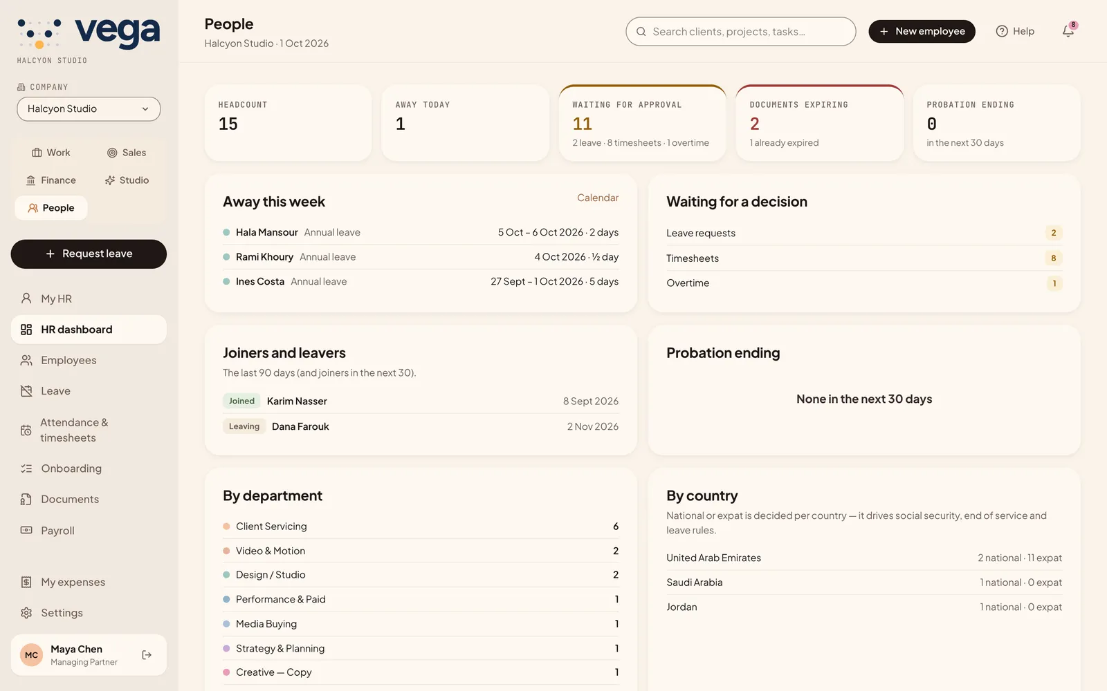Image resolution: width=1107 pixels, height=691 pixels.
Task: Click the Waiting for approval card
Action: point(642,123)
